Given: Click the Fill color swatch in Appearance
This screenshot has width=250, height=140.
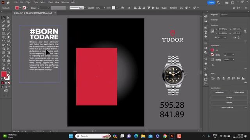Looking at the screenshot, I should (x=212, y=50).
